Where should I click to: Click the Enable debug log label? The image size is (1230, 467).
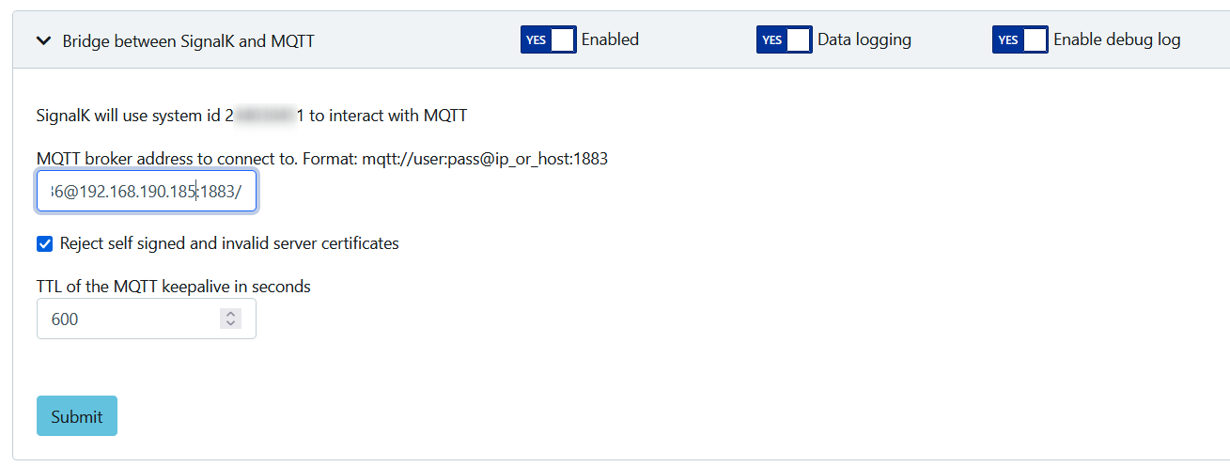[1117, 39]
